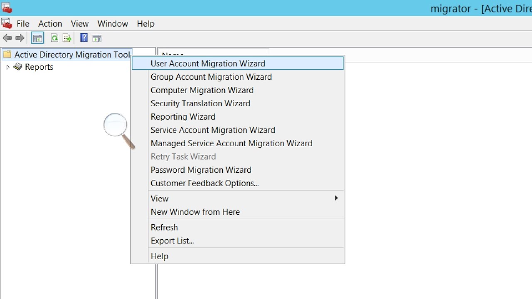Viewport: 532px width, 299px height.
Task: Choose Security Translation Wizard
Action: point(238,103)
